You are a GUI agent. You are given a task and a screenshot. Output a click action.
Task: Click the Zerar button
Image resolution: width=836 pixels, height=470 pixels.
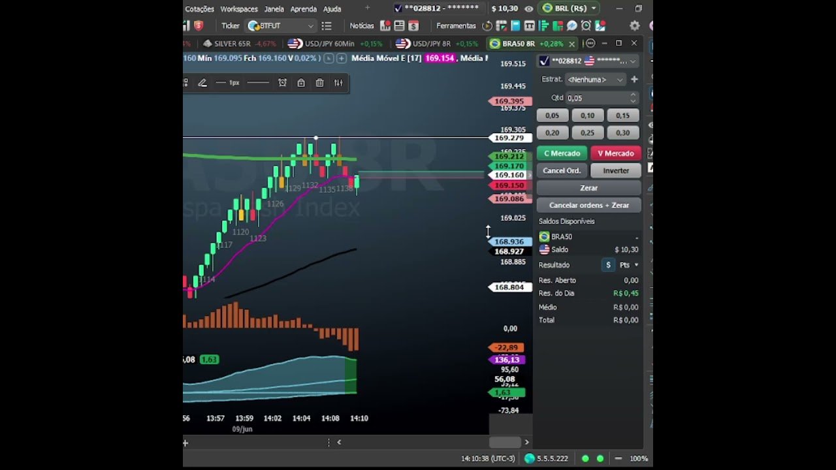pyautogui.click(x=589, y=188)
